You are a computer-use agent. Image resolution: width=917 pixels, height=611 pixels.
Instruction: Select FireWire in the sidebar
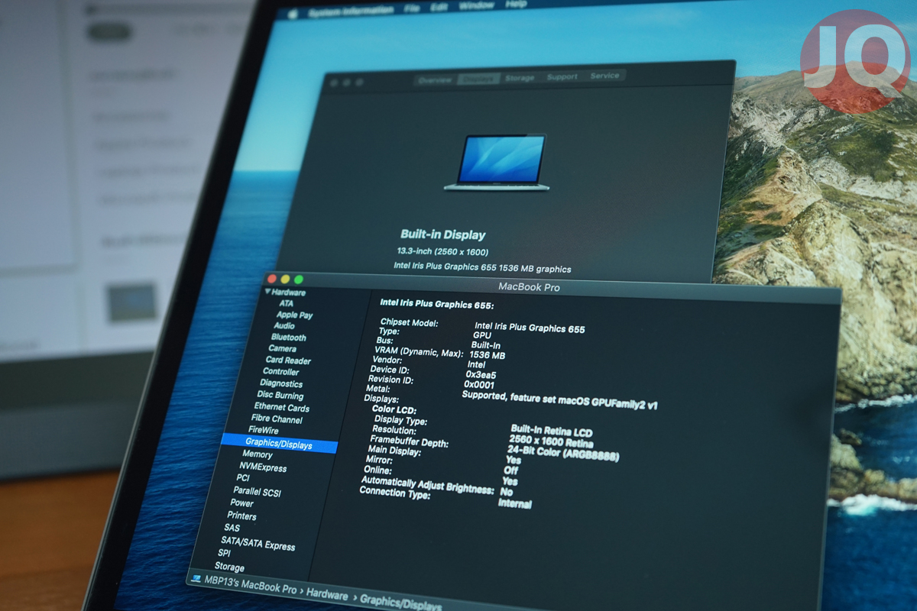(264, 431)
